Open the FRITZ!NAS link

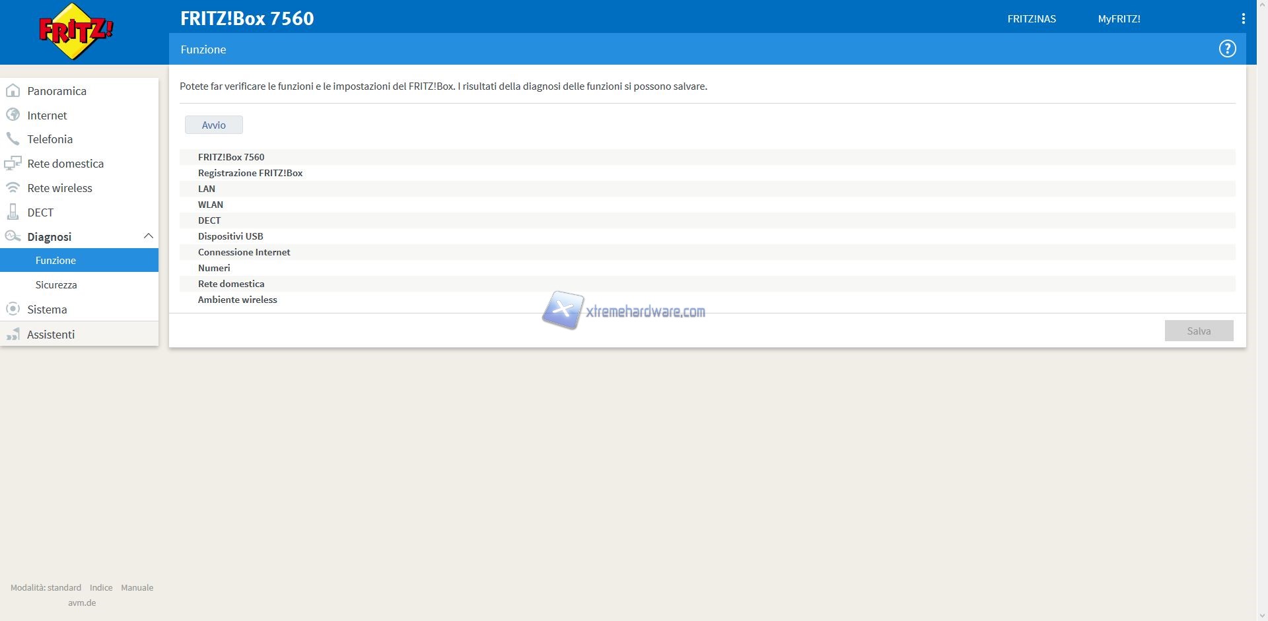coord(1031,18)
